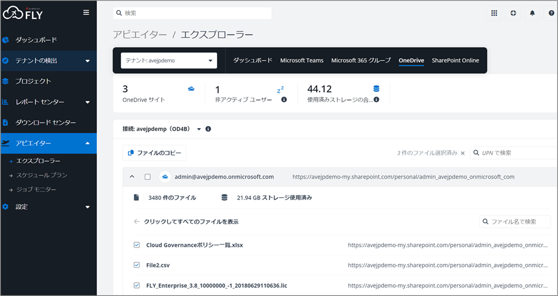Click the info icon beside 非アクティブ ユーザー

point(284,100)
